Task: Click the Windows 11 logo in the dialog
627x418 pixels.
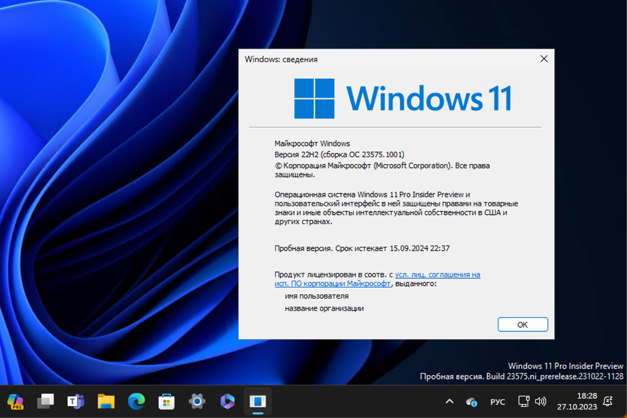Action: tap(315, 98)
